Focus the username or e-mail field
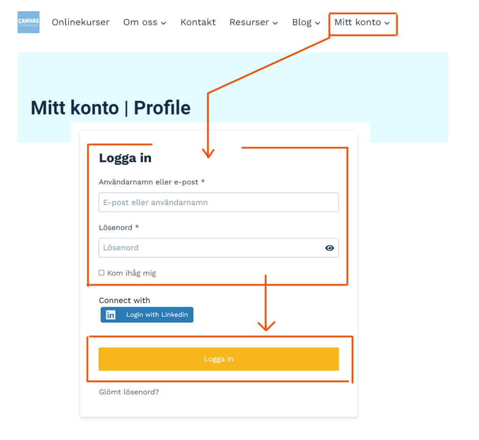The width and height of the screenshot is (479, 440). point(218,202)
